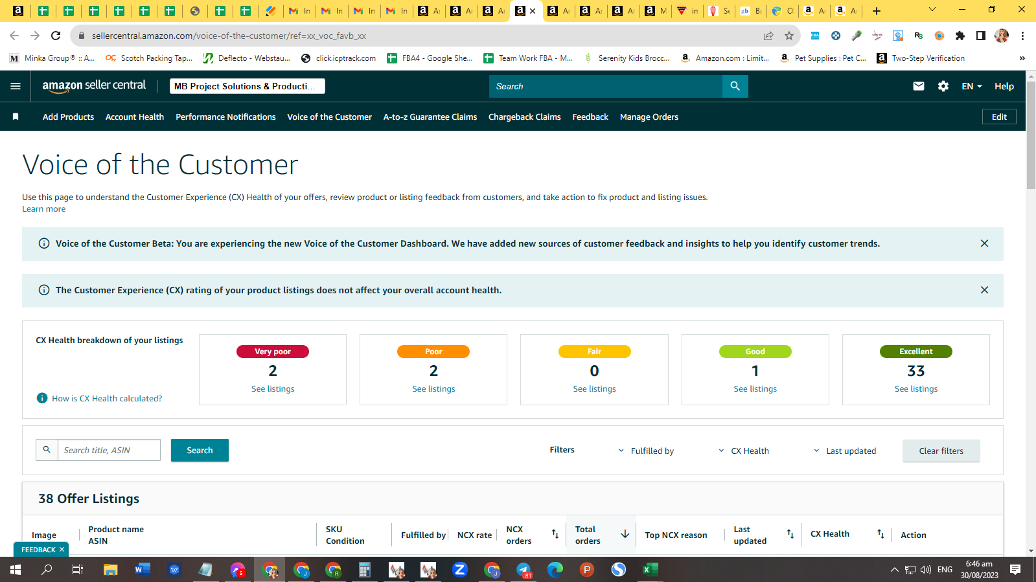
Task: Open A-to-z Guarantee Claims menu item
Action: (x=430, y=117)
